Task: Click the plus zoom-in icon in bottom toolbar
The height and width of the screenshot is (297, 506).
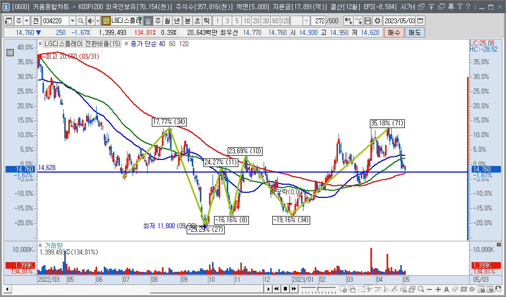Action: point(438,289)
